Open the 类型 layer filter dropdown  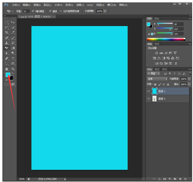pyautogui.click(x=154, y=73)
